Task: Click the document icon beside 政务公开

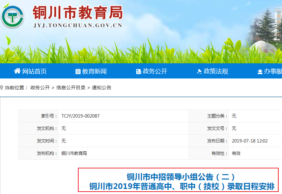Action: [x=139, y=71]
